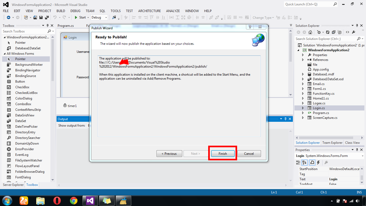Open the Start button dropdown arrow

coord(88,17)
